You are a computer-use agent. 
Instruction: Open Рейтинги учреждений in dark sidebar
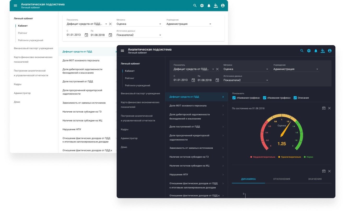pos(138,86)
